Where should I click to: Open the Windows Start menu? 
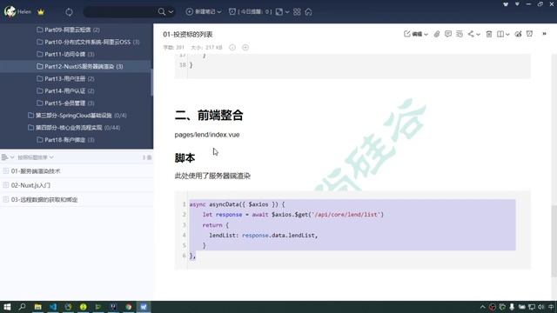[7, 307]
